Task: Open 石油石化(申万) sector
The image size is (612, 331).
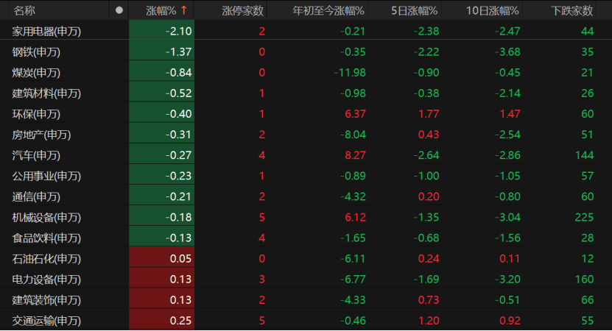Action: pyautogui.click(x=46, y=259)
